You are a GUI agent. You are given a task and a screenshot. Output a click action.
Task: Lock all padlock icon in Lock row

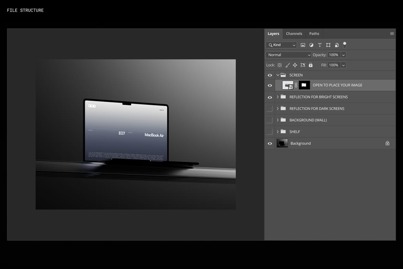click(311, 65)
